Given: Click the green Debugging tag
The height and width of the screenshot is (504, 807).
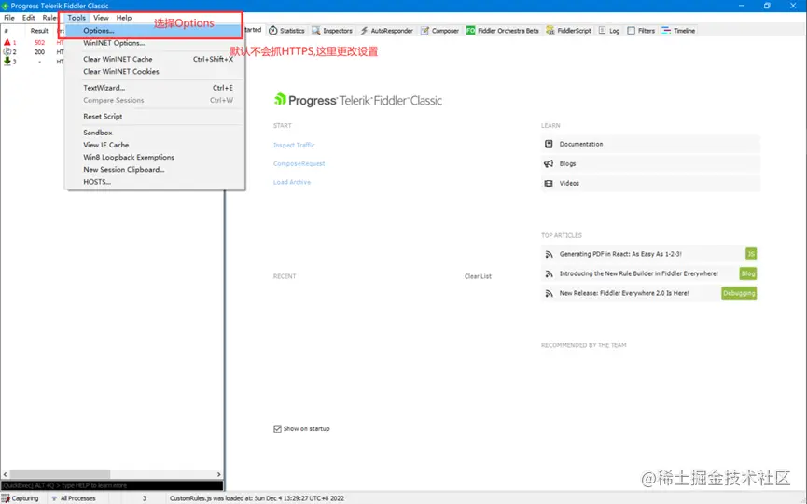Looking at the screenshot, I should [x=739, y=293].
